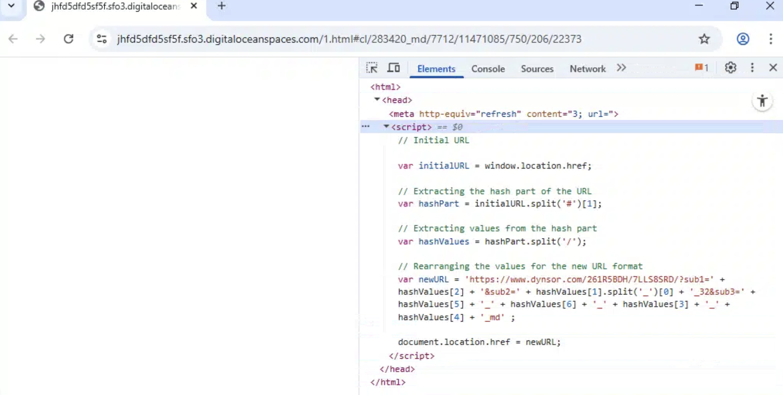Click the address bar URL
The image size is (783, 395).
(x=349, y=39)
